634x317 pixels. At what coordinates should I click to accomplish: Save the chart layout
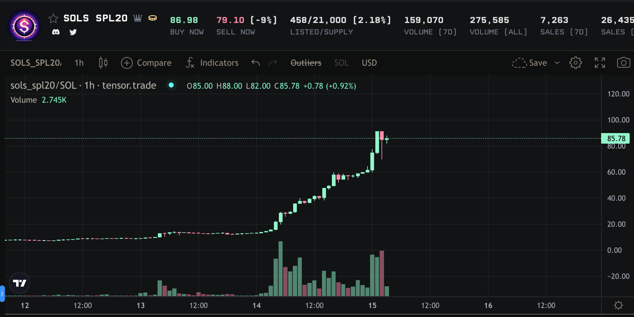(530, 63)
